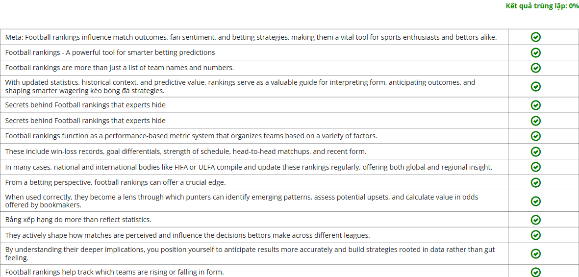This screenshot has height=277, width=579.
Task: Select the 'Football rankings - A powerful tool' sentence
Action: [110, 52]
